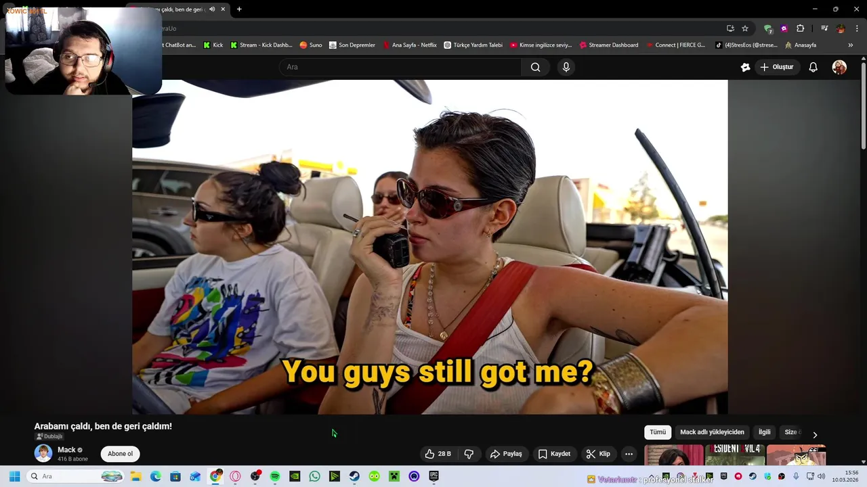This screenshot has width=867, height=487.
Task: Open the Kick bookmark
Action: pyautogui.click(x=213, y=45)
